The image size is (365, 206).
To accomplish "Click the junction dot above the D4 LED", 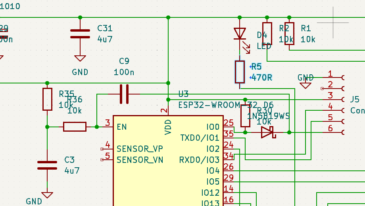I will [240, 17].
